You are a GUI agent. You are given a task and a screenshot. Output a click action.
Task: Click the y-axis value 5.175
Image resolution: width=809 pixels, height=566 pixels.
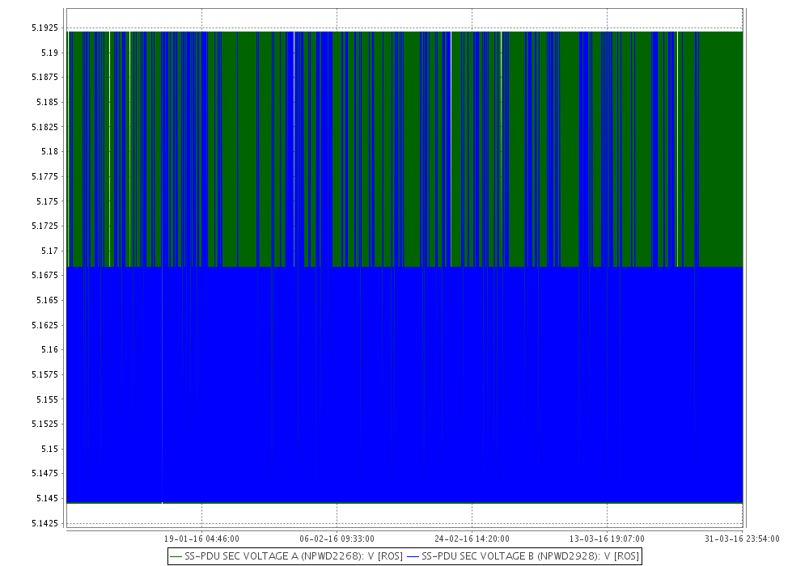pos(48,201)
